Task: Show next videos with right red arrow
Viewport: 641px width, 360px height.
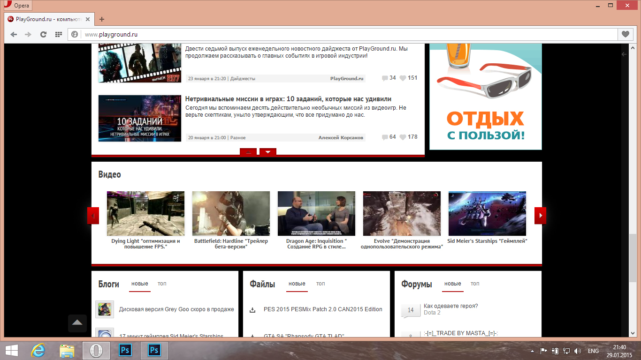Action: pos(540,216)
